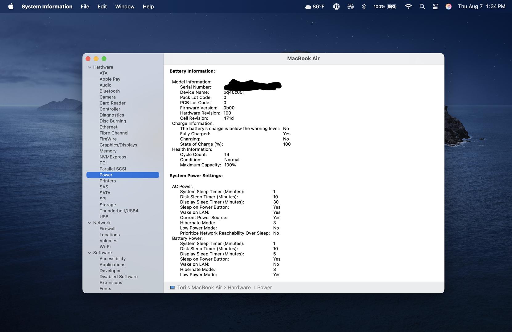The image size is (512, 332).
Task: Select Audio in the sidebar
Action: (105, 85)
